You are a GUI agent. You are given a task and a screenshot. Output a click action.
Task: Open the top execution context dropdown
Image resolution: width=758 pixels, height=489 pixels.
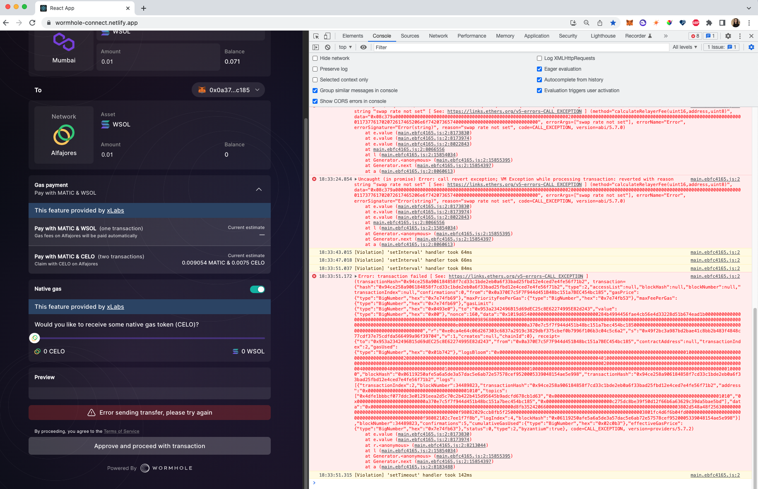[x=344, y=47]
